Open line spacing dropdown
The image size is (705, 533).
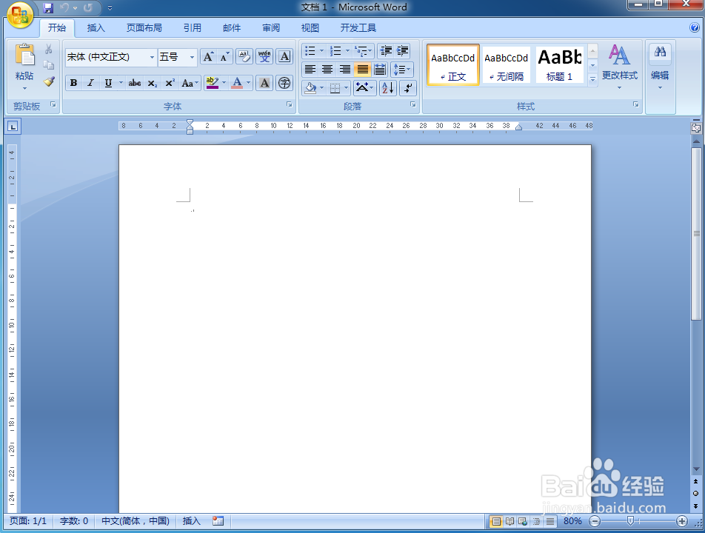pos(402,69)
